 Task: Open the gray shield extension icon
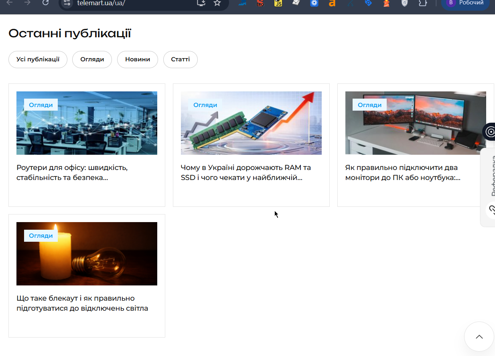click(x=405, y=3)
